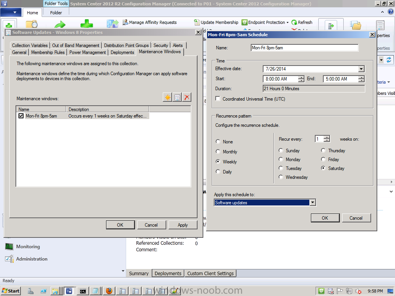Screen dimensions: 395x296
Task: Open the Folder ribbon tab
Action: 56,13
